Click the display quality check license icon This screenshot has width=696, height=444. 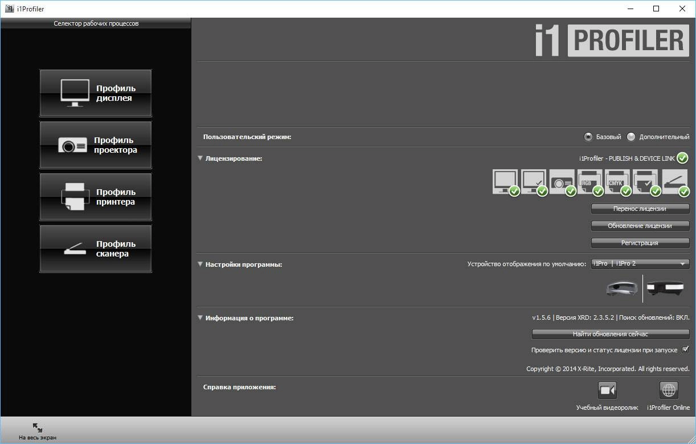point(534,182)
